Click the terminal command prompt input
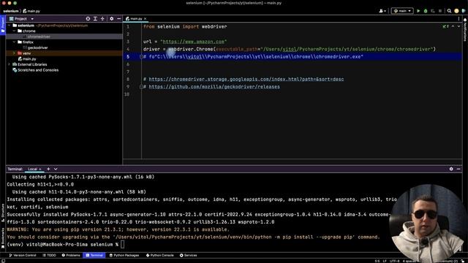468x263 pixels. coord(122,245)
